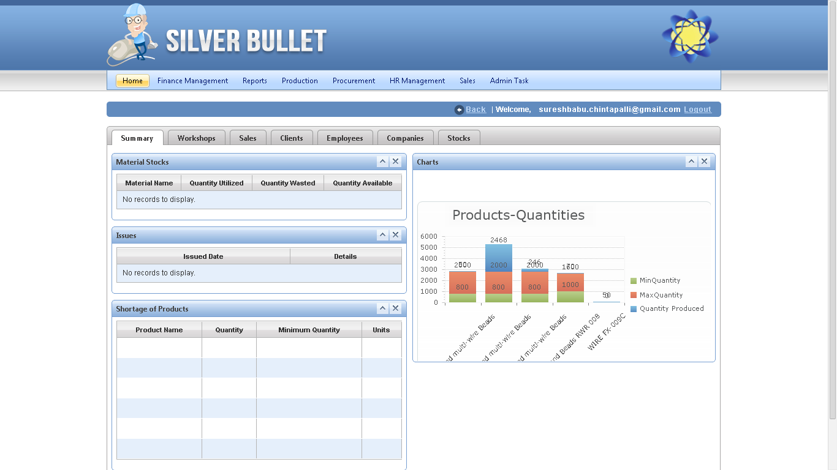Click the Back link
The height and width of the screenshot is (470, 837).
point(475,109)
